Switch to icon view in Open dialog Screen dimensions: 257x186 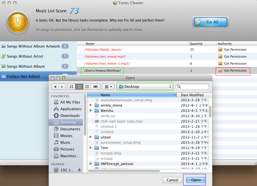(x=72, y=87)
